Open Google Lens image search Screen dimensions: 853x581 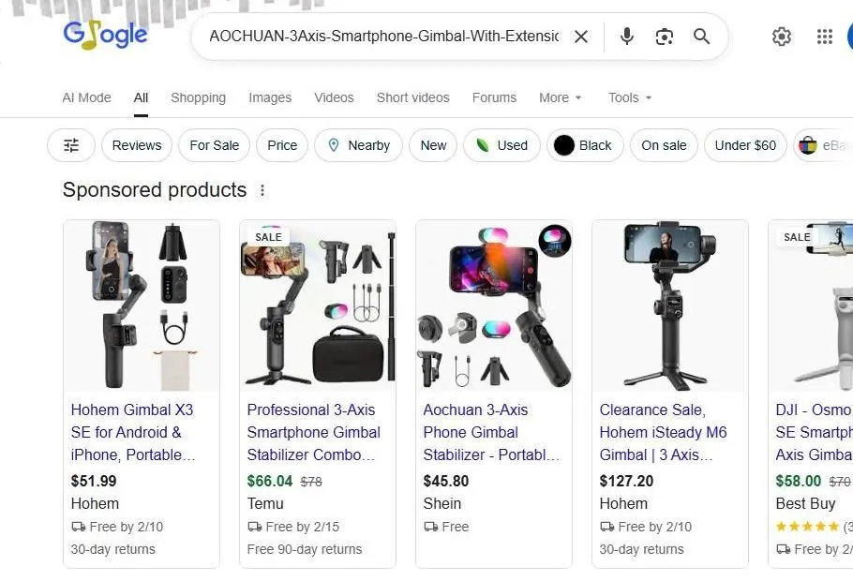tap(664, 37)
